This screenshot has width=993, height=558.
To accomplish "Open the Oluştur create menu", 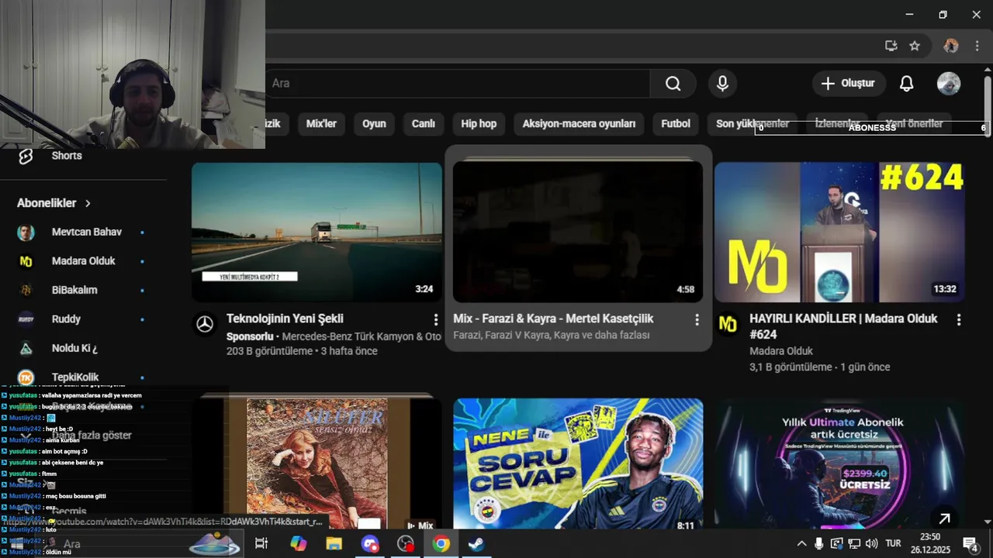I will pos(849,83).
